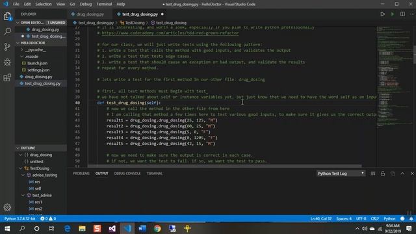Viewport: 416px width, 234px height.
Task: Click Python 3.7.4 32-bit interpreter selector
Action: coord(20,218)
